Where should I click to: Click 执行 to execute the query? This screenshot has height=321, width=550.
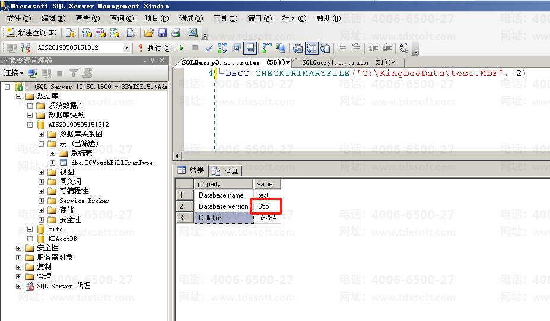tap(155, 47)
